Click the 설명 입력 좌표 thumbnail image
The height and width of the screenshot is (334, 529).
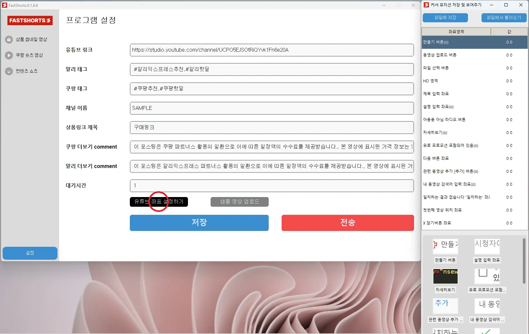(487, 246)
